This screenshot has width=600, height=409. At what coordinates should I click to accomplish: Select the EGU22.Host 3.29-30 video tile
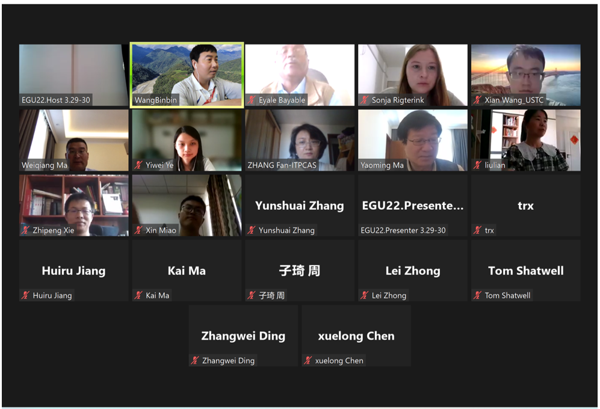74,75
